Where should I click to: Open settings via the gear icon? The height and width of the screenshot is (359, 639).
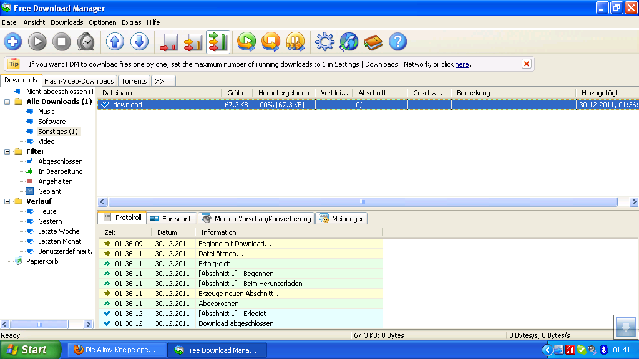tap(324, 42)
